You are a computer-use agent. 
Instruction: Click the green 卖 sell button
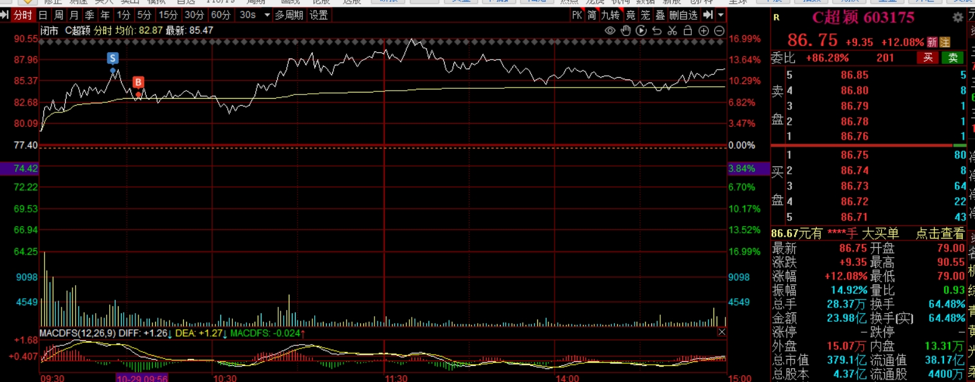(x=953, y=58)
